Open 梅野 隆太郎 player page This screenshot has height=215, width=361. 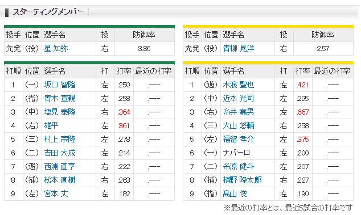pos(242,180)
